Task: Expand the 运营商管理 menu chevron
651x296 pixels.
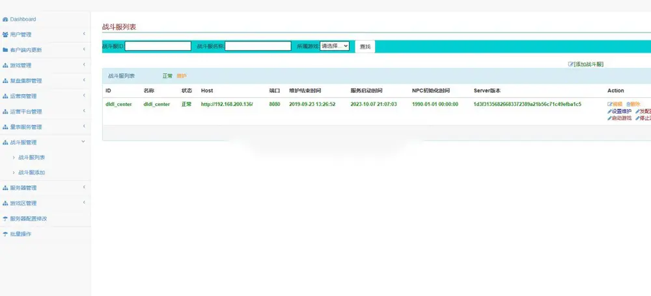Action: [x=84, y=95]
